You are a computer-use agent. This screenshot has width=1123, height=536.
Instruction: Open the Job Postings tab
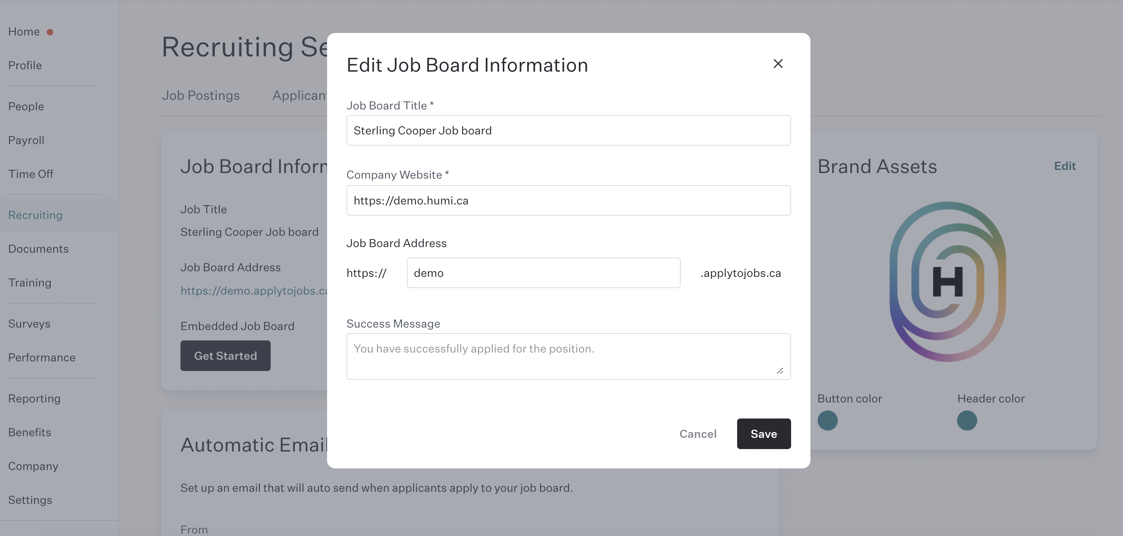201,95
